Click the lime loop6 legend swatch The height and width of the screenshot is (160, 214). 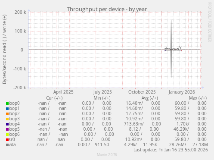[x=7, y=135]
